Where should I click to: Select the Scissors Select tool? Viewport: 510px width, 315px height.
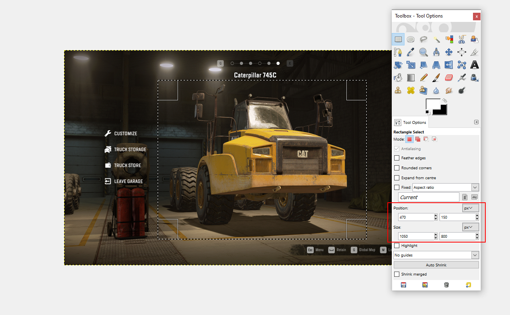point(462,39)
